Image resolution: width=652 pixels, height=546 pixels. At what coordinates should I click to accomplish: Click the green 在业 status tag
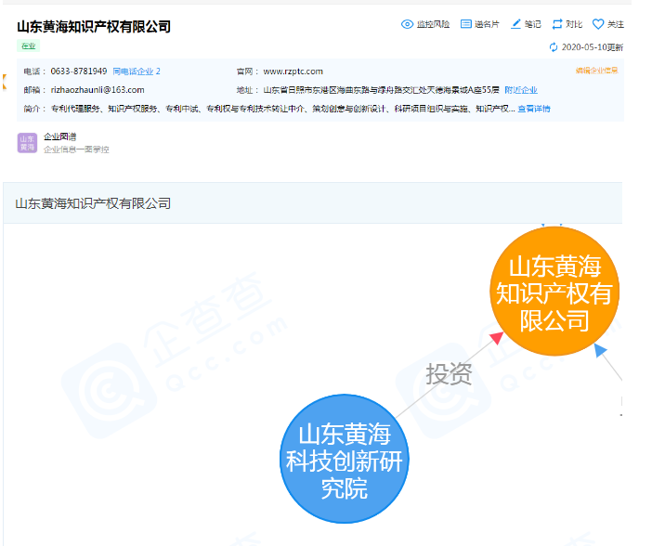coord(28,45)
